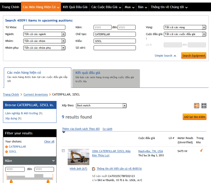Remove the CATERPILLAR filter choice
Image resolution: width=211 pixels, height=183 pixels.
(7, 147)
